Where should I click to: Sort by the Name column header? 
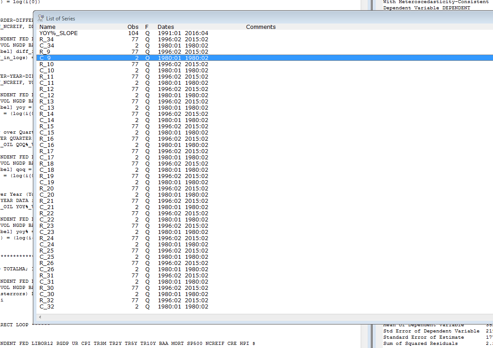pyautogui.click(x=48, y=27)
